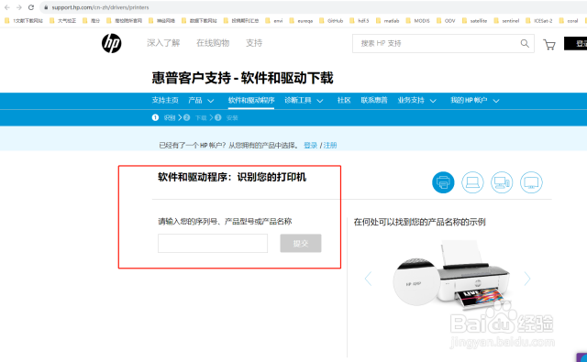Go forward in browser
Viewport: 587px width, 362px height.
[x=19, y=7]
